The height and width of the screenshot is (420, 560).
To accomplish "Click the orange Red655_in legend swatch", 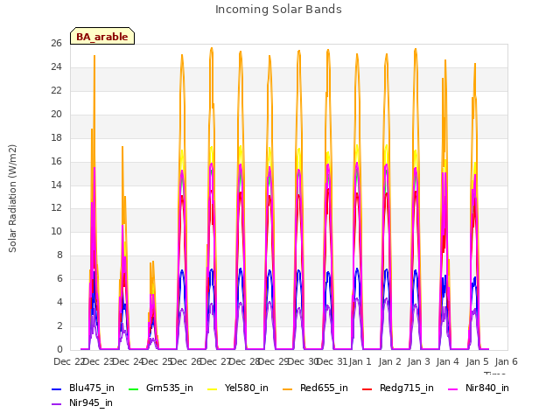I will click(288, 388).
